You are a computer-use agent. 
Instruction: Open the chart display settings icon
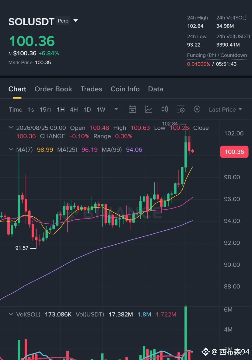point(181,109)
